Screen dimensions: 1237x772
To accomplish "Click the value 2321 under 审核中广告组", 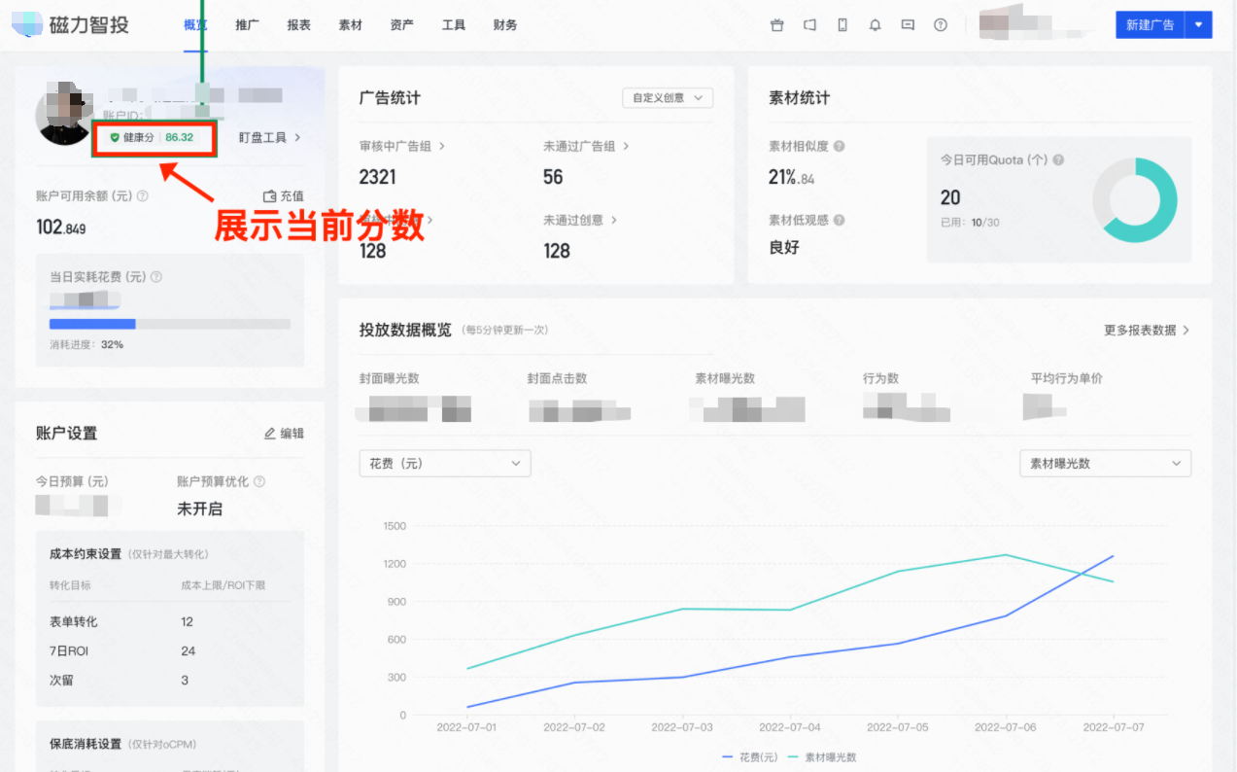I will pyautogui.click(x=378, y=177).
